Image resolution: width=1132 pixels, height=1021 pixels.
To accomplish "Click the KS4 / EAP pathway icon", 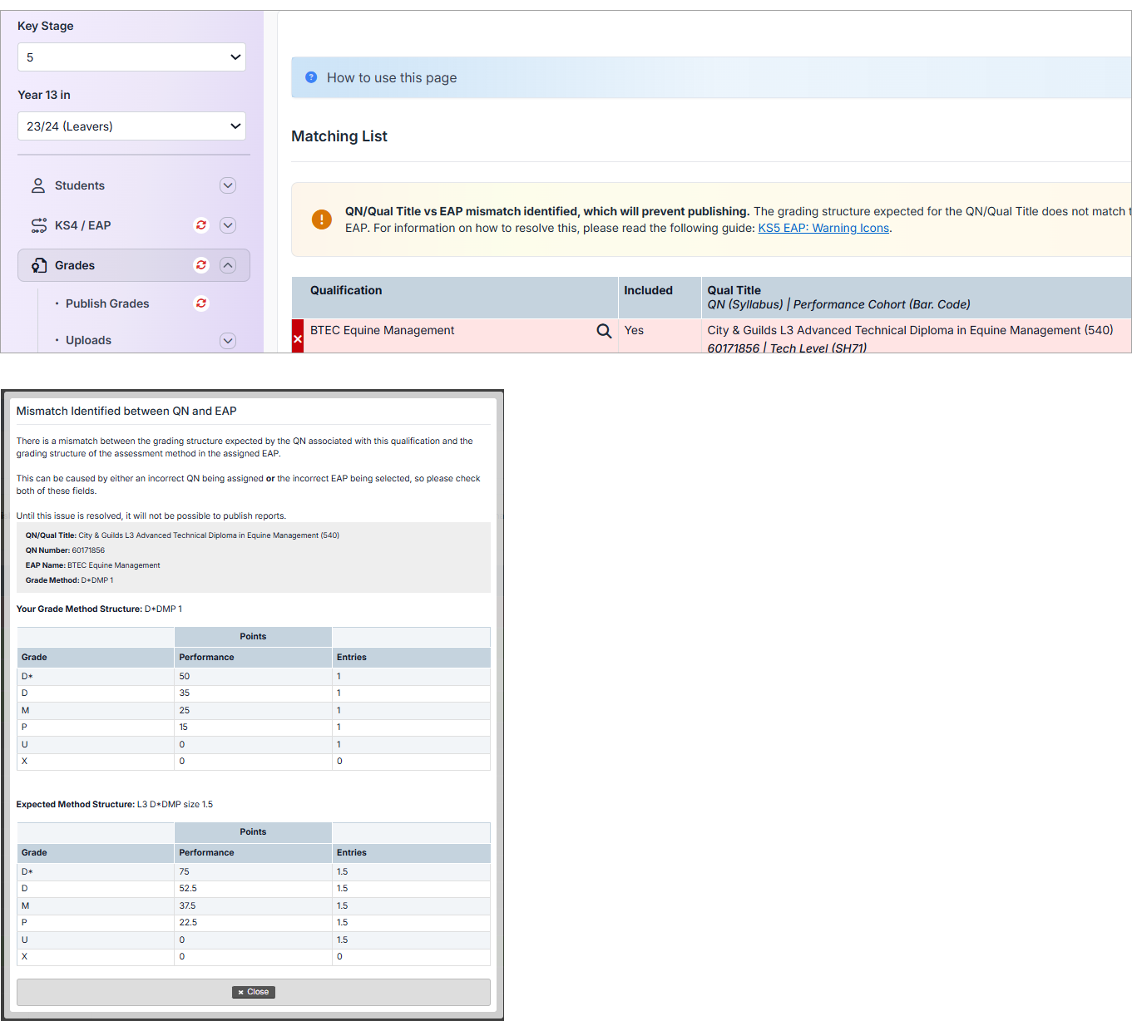I will pos(39,225).
